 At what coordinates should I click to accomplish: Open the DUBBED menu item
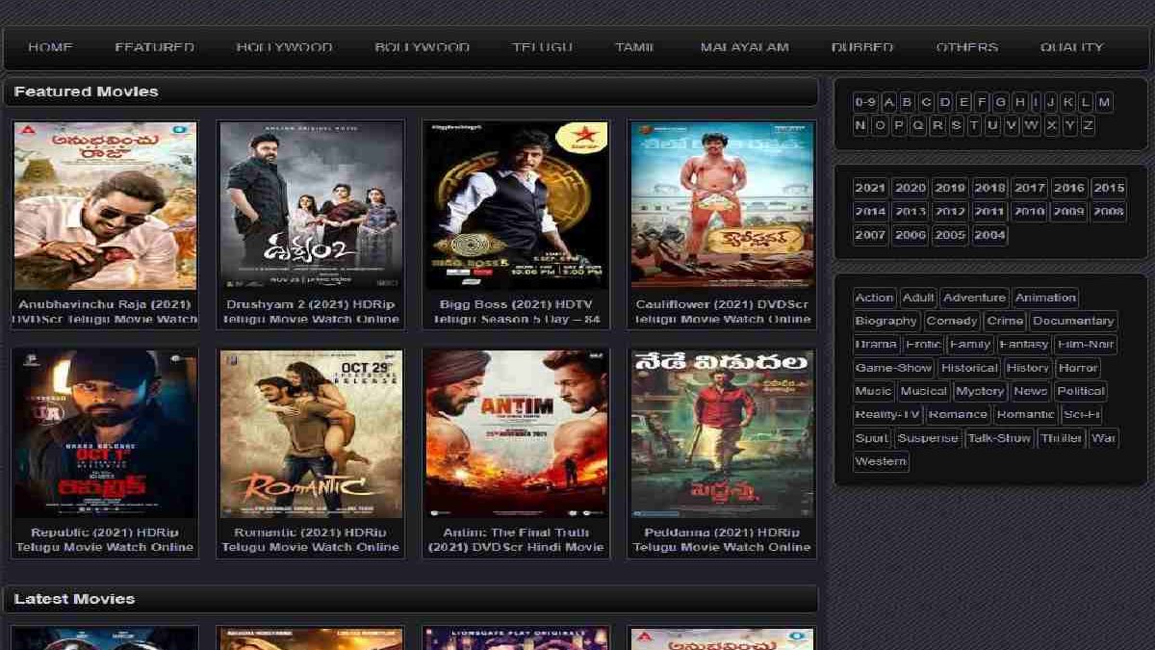862,47
